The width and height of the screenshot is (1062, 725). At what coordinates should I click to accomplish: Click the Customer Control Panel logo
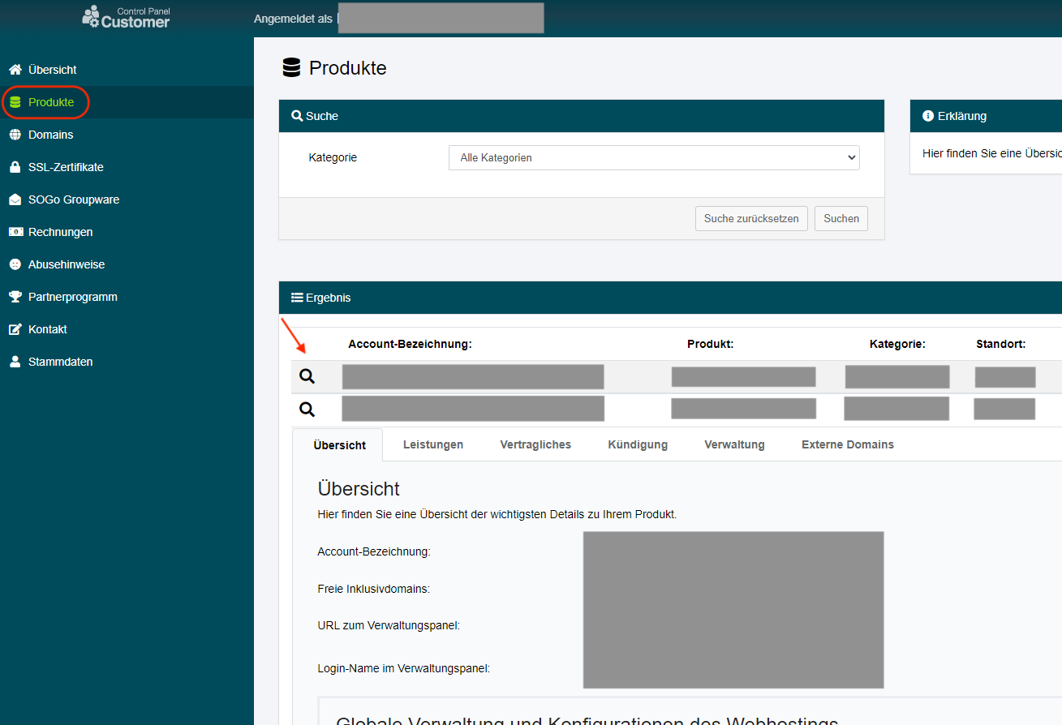[x=127, y=17]
